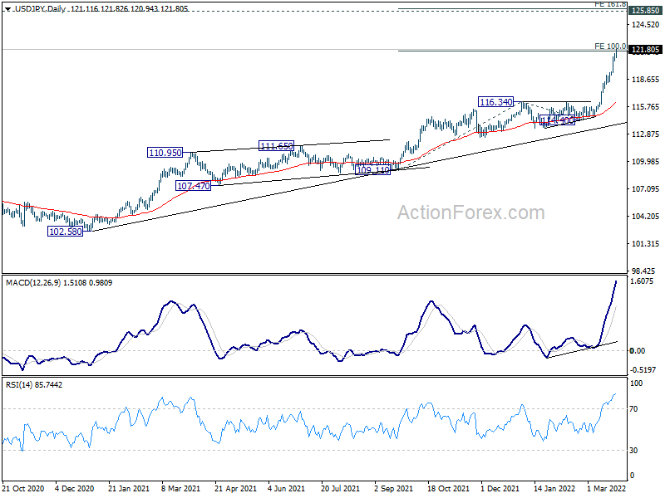Viewport: 665px width, 498px height.
Task: Click 104.205 on the price axis
Action: (x=646, y=217)
